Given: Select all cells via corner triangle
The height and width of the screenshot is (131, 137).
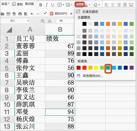Looking at the screenshot, I should click(9, 30).
